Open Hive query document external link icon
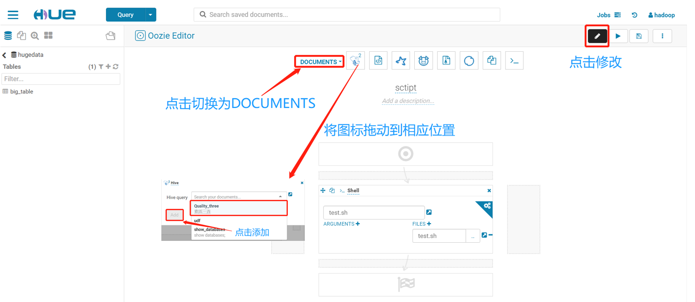 point(291,194)
